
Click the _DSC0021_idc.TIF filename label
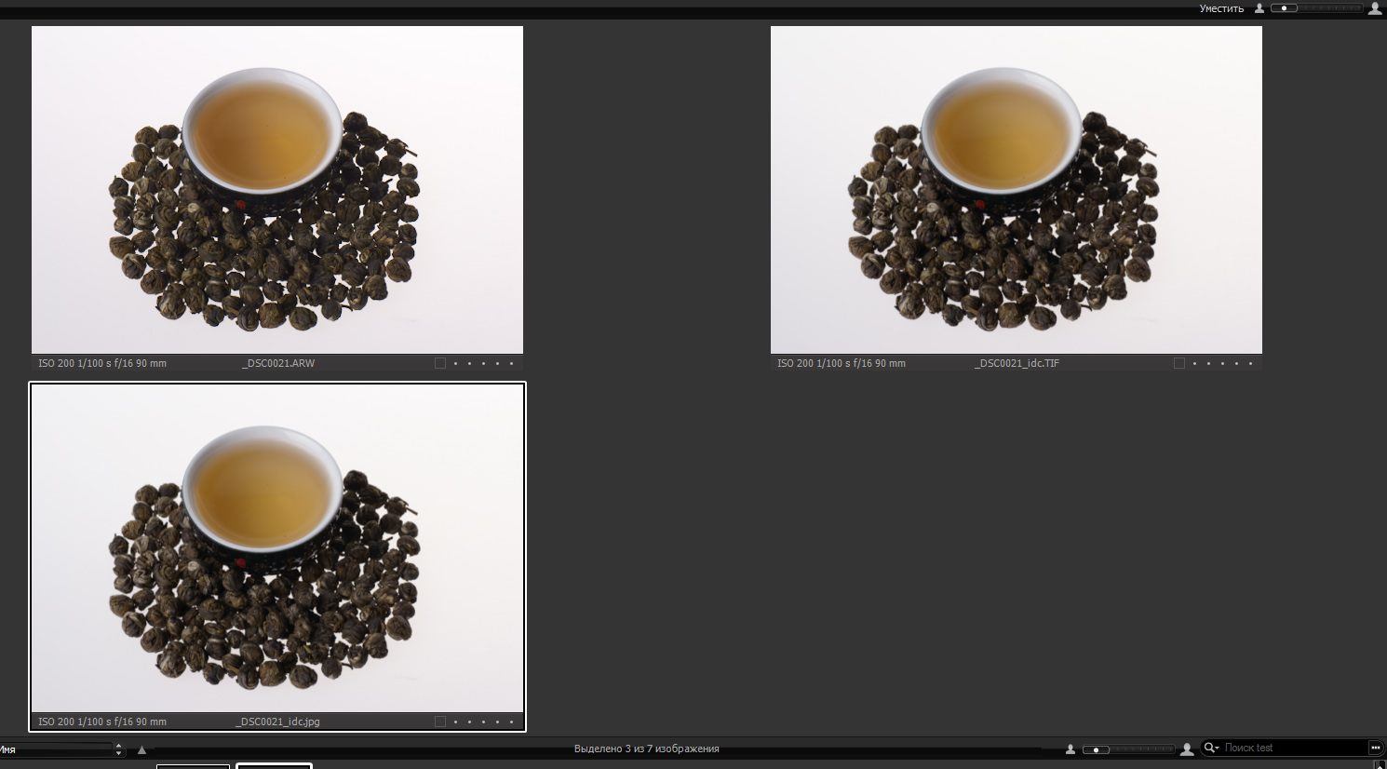pos(1017,364)
